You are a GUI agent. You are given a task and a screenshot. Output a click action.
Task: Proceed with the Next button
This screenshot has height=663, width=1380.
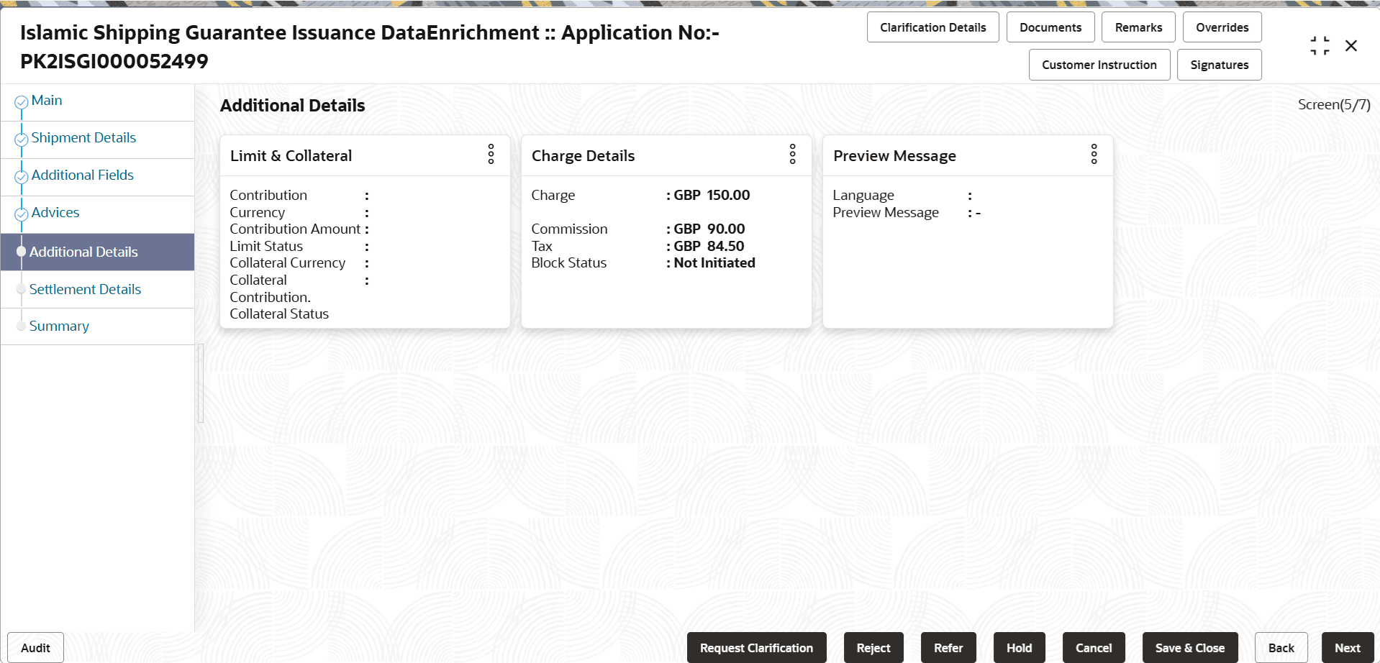coord(1347,648)
